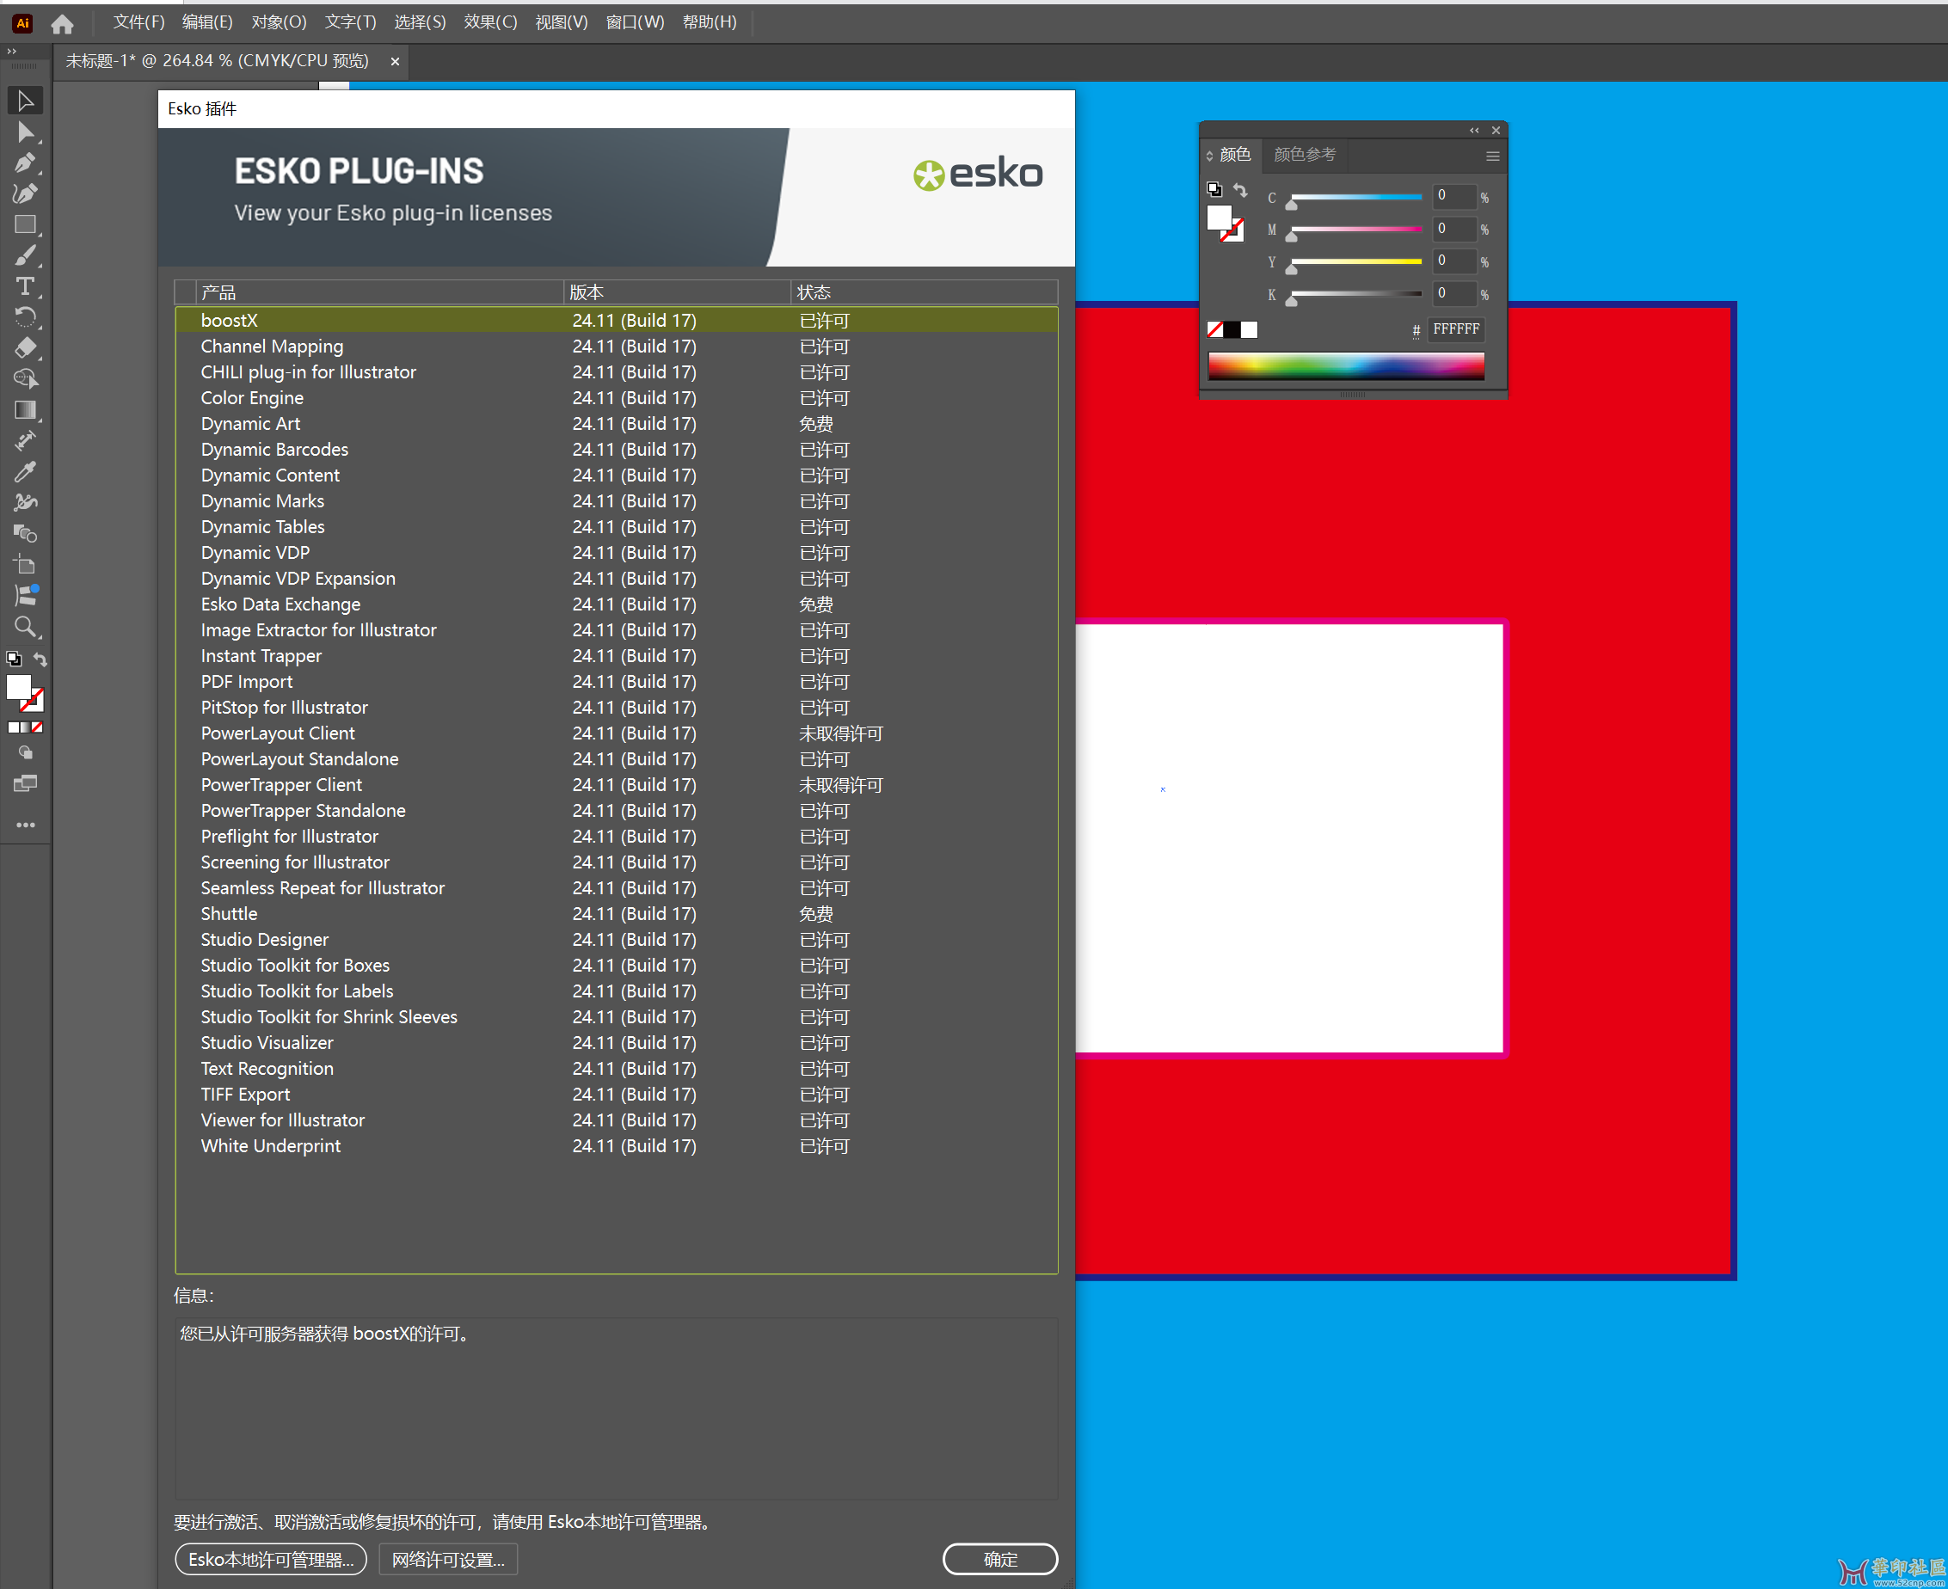Select the Selection tool arrow

tap(26, 101)
